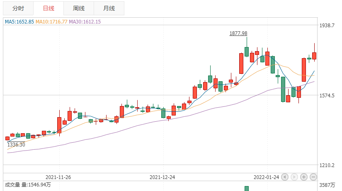Select the 2021-12-24 date axis label
Viewport: 342px width, 191px height.
[x=162, y=177]
